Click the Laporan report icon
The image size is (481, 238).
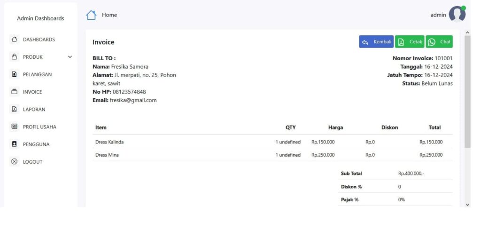click(14, 109)
